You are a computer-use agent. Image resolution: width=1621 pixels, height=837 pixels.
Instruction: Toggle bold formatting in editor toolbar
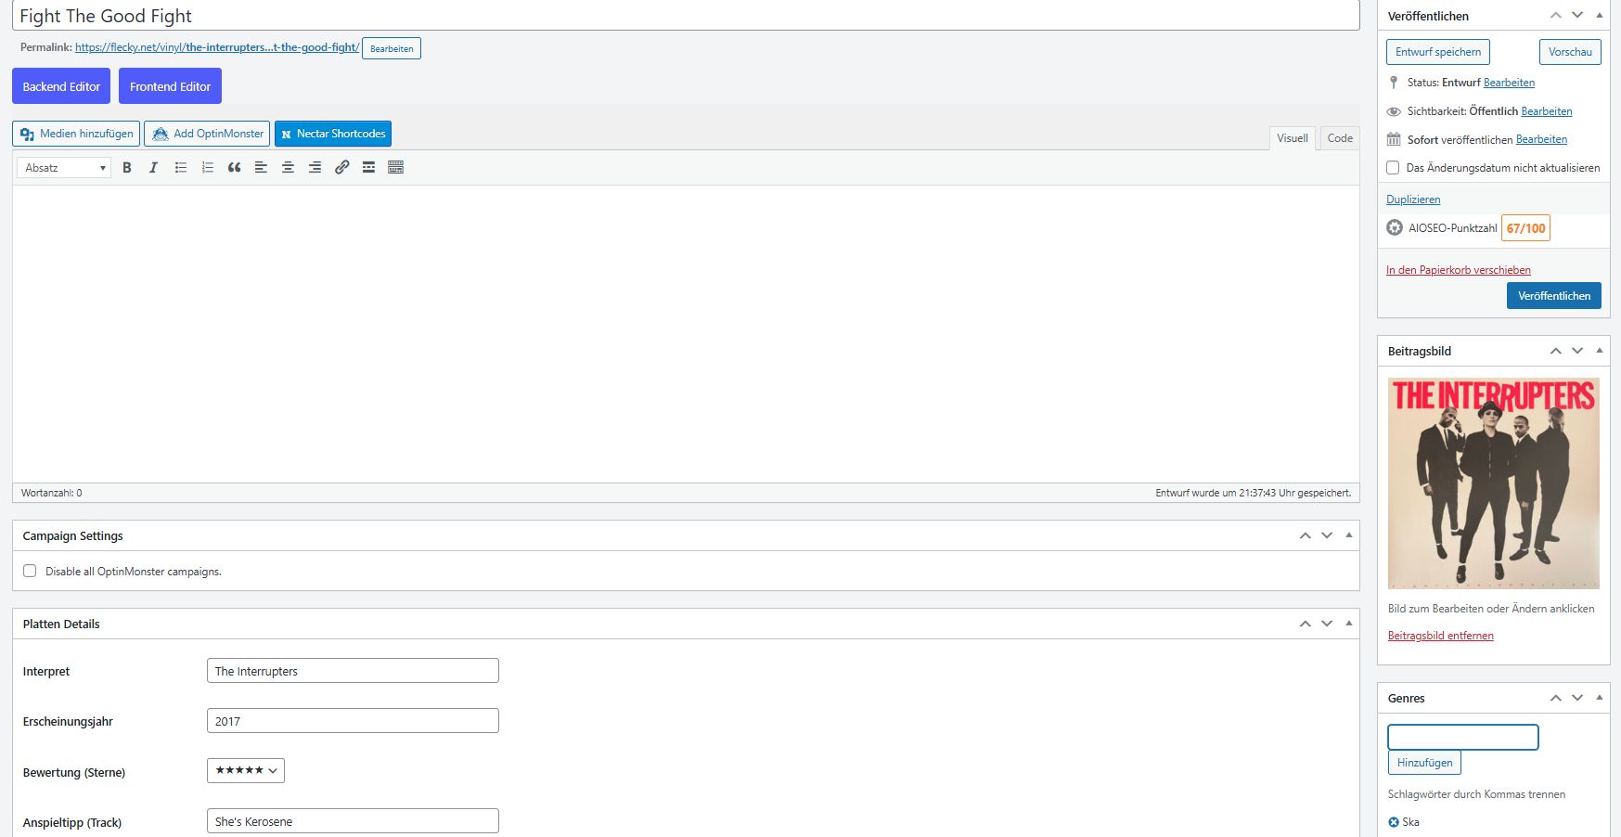(127, 168)
